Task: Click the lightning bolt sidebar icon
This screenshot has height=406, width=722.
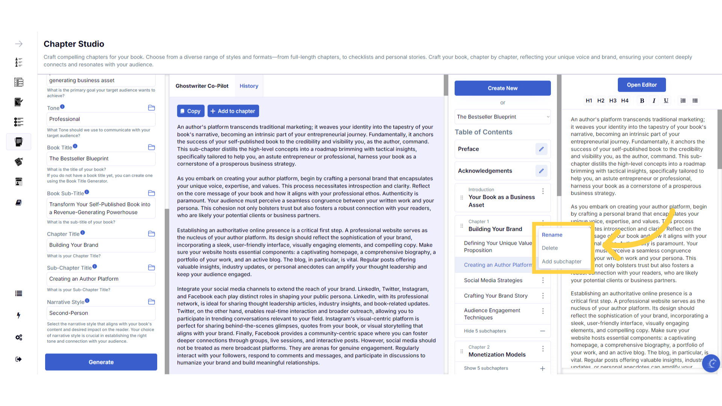Action: coord(18,315)
